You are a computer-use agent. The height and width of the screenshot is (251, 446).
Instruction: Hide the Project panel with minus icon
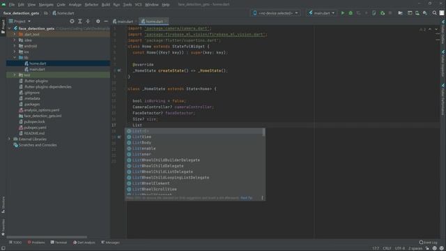tap(106, 22)
